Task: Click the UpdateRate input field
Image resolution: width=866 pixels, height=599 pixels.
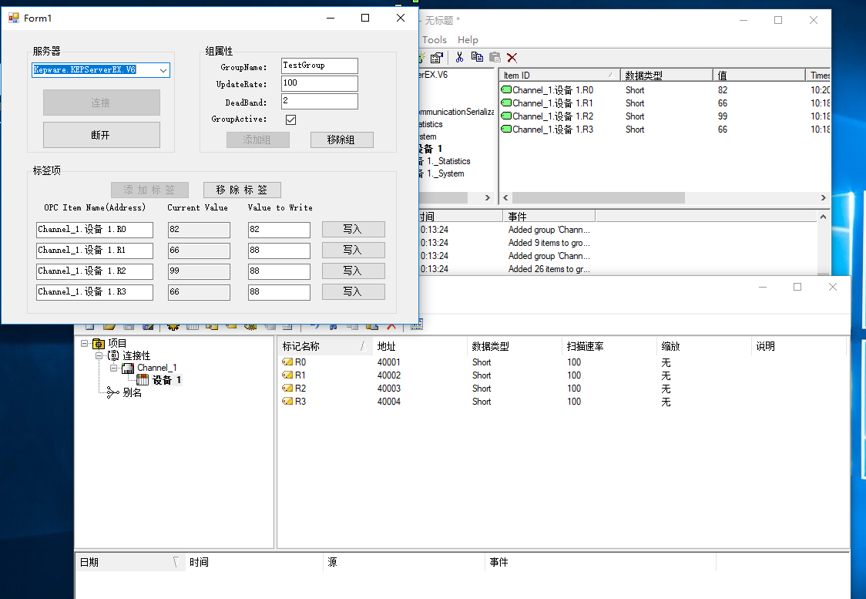Action: coord(319,83)
